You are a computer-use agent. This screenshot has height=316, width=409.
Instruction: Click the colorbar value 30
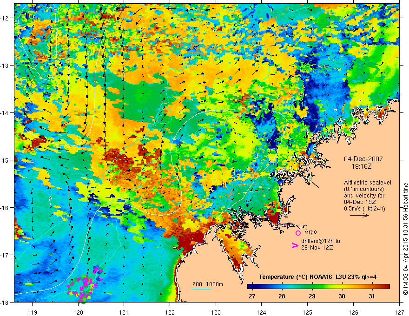click(x=342, y=296)
